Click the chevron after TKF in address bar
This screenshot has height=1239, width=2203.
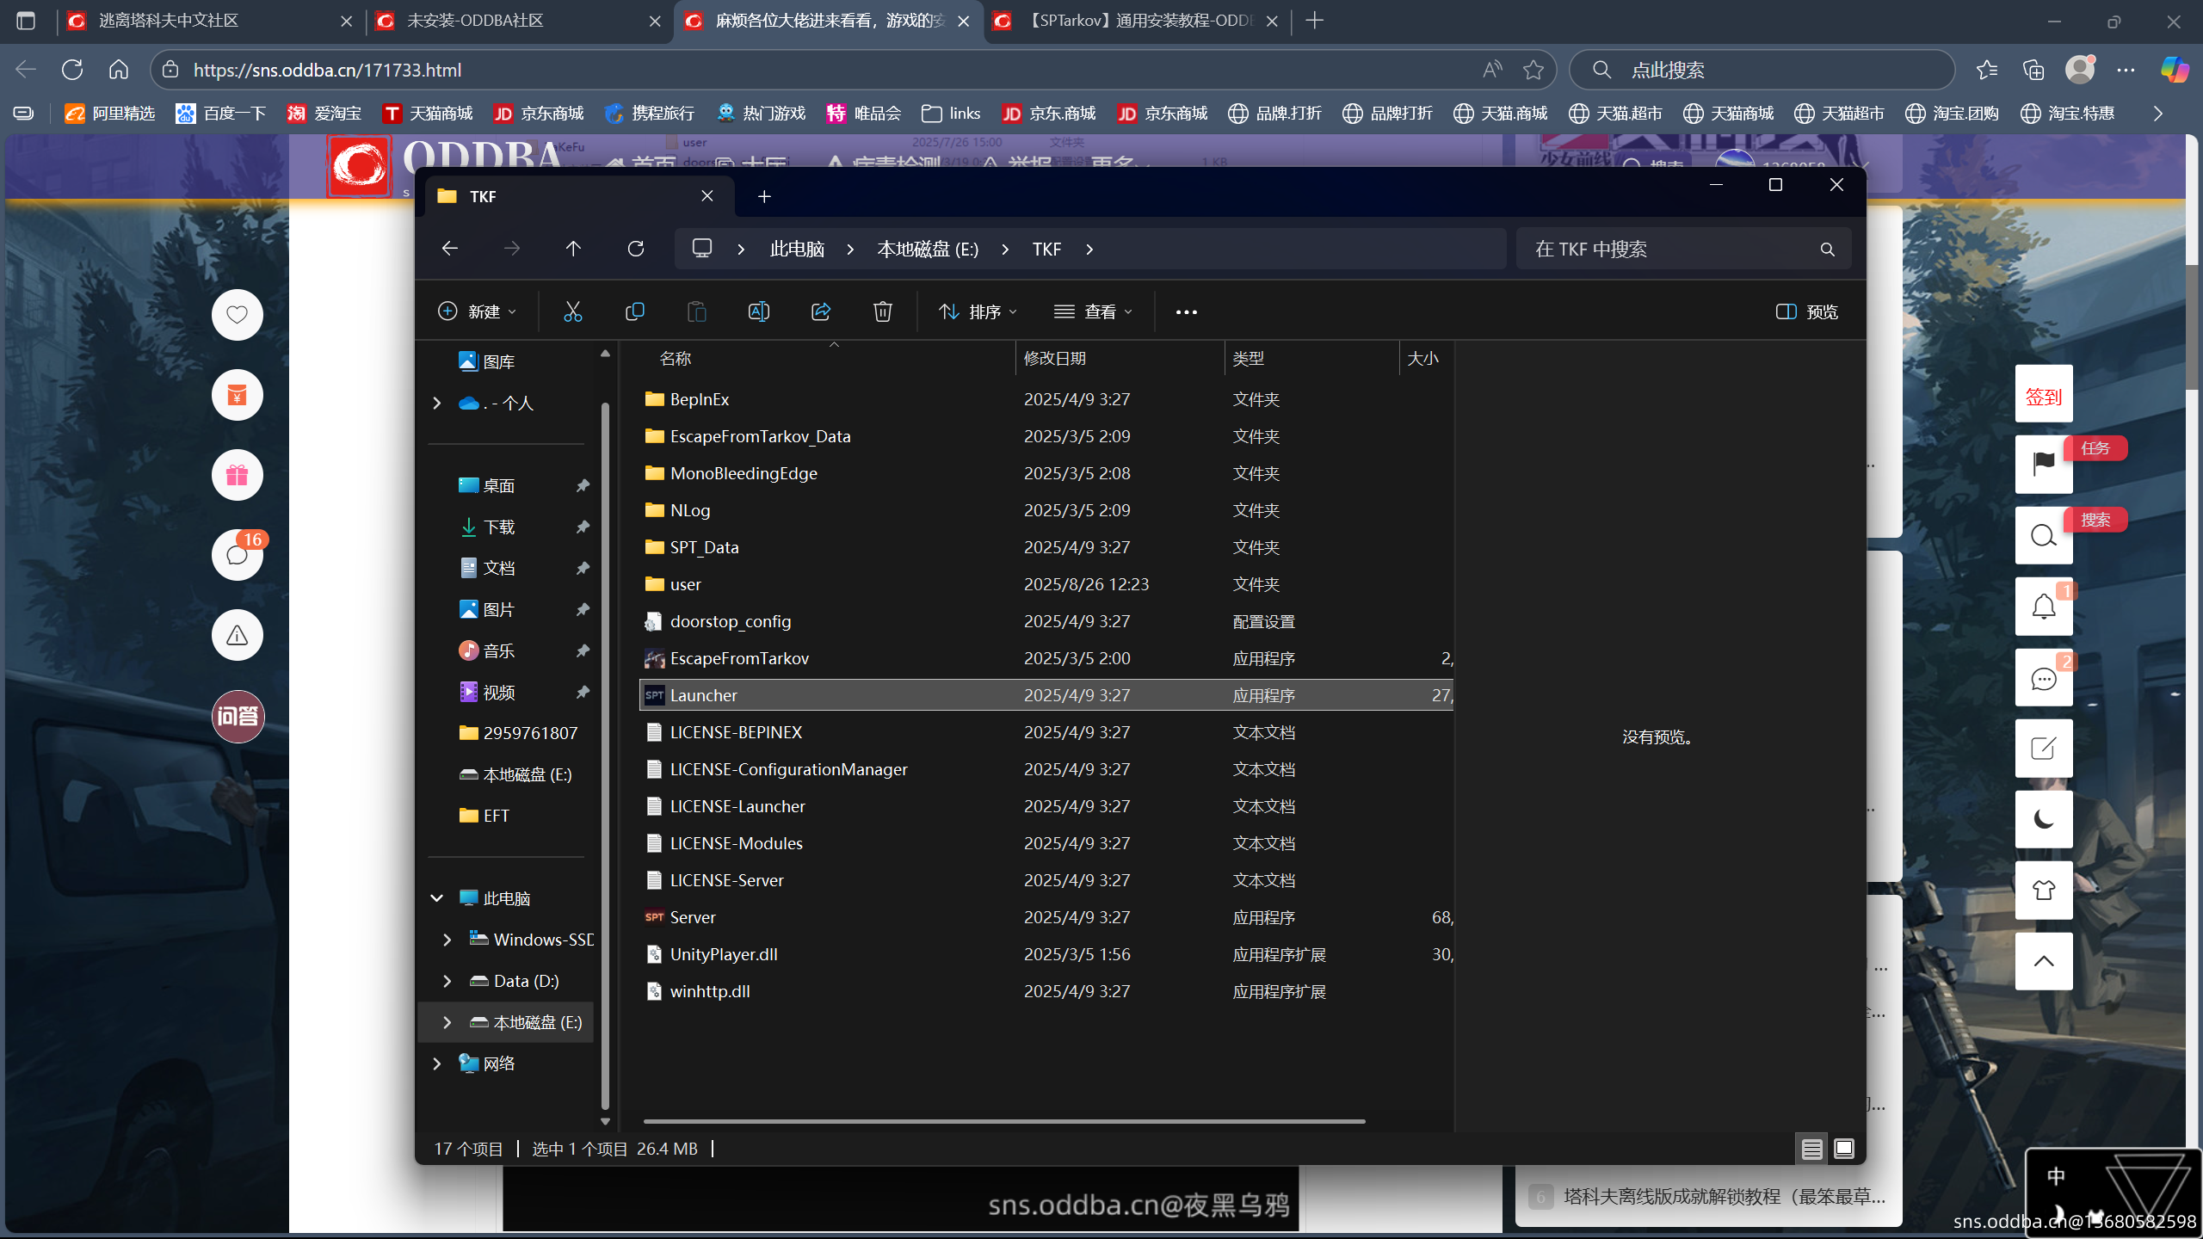click(x=1089, y=249)
